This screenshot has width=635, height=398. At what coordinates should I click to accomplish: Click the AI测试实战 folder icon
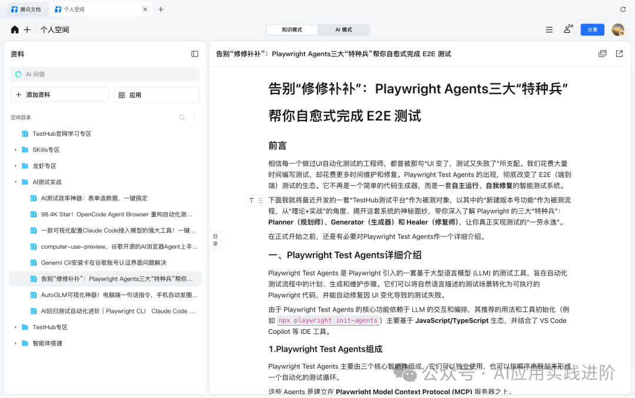(x=25, y=182)
